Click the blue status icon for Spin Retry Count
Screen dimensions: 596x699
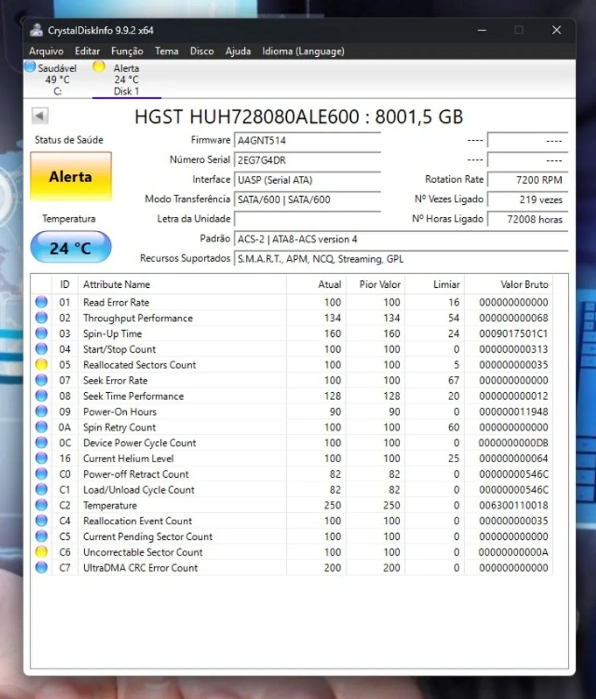click(x=42, y=427)
